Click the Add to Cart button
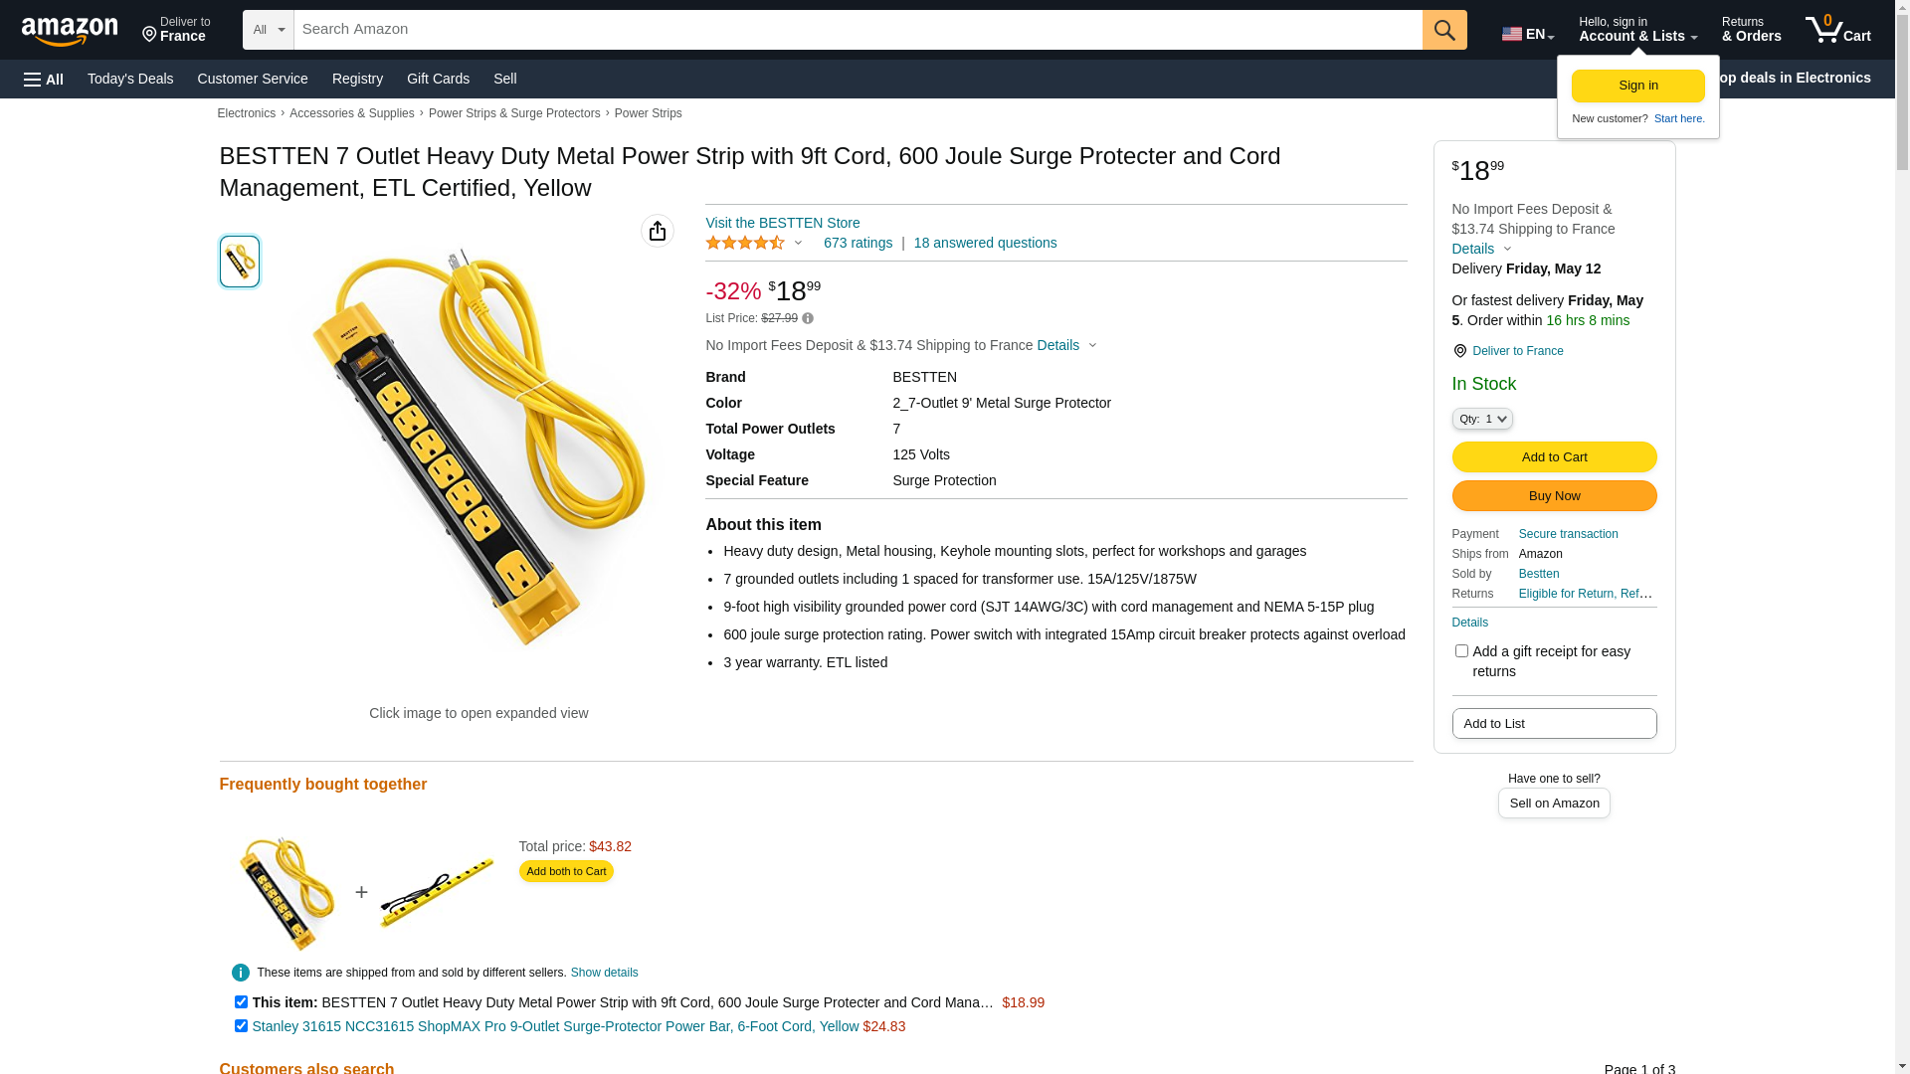Screen dimensions: 1910x1074 1554,457
